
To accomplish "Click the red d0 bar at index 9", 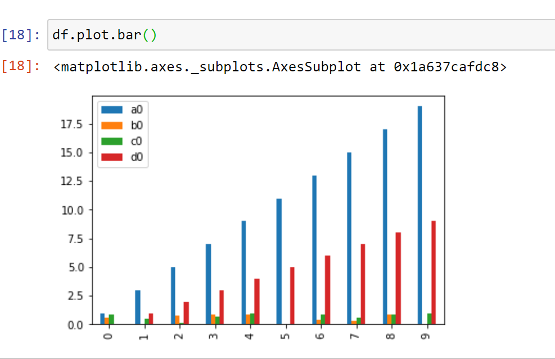I will tap(434, 272).
